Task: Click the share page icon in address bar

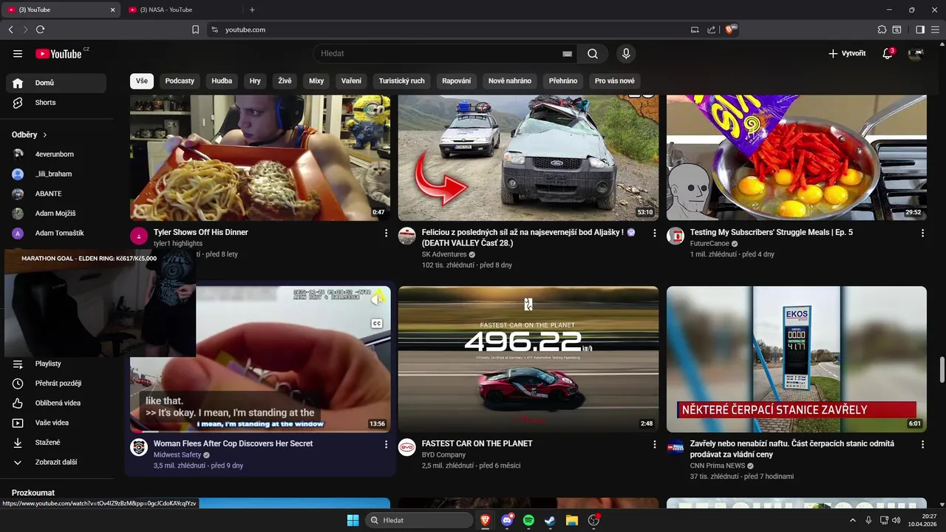Action: (x=711, y=30)
